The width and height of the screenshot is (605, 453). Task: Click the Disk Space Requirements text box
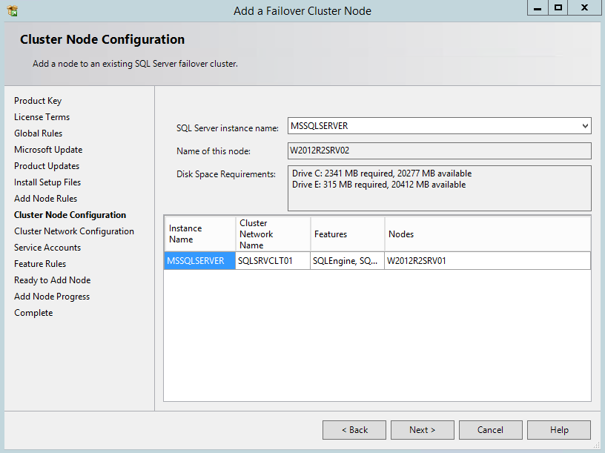439,188
